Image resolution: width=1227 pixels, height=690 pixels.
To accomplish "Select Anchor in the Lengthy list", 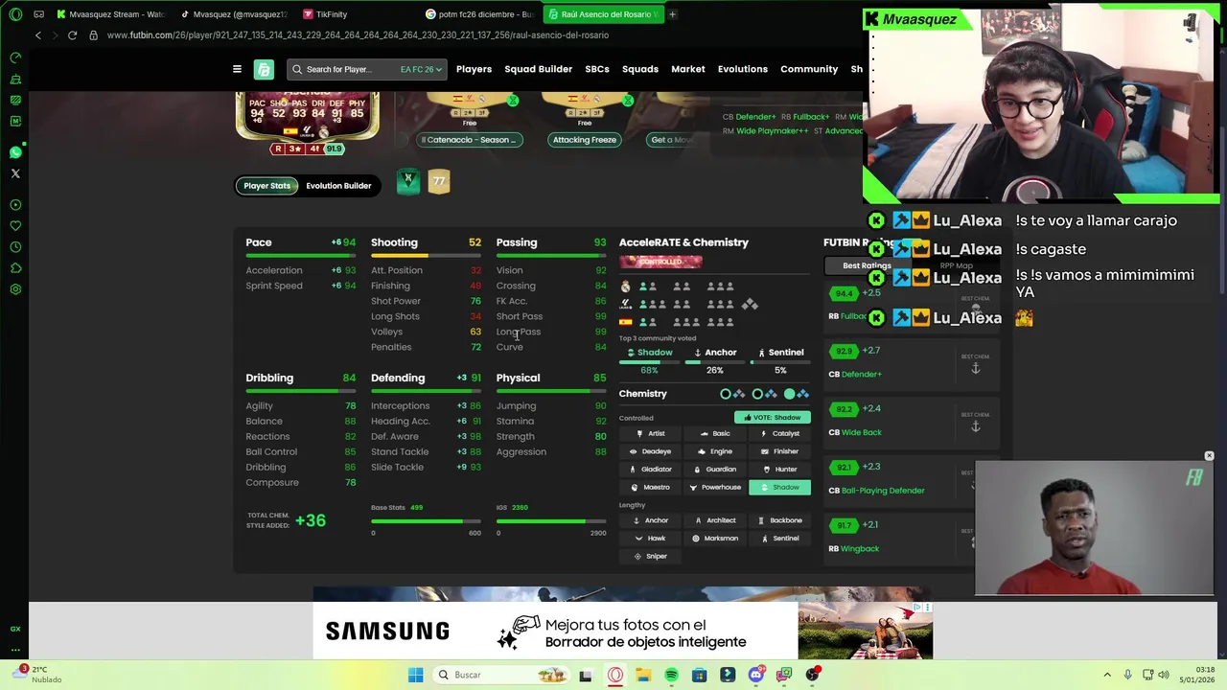I will coord(650,520).
